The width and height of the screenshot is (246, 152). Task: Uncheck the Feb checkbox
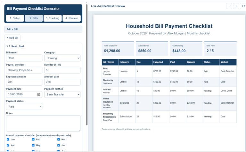(x=33, y=139)
